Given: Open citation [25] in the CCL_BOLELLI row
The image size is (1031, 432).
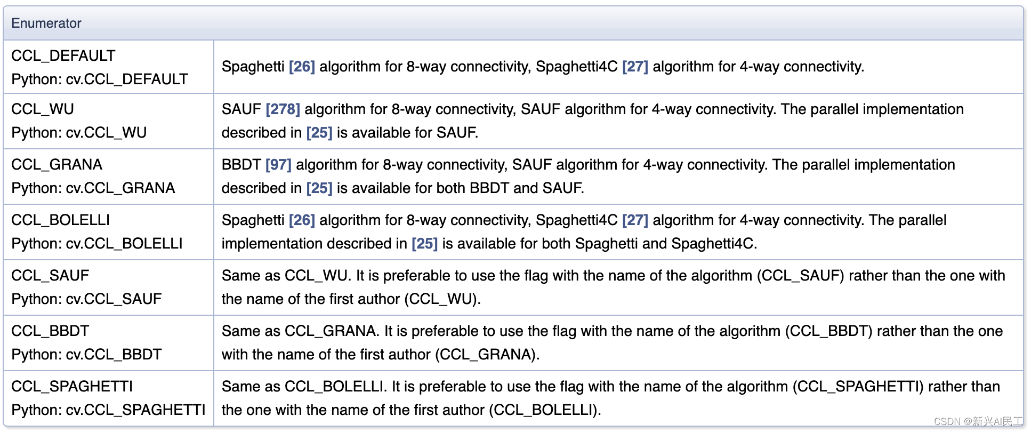Looking at the screenshot, I should [424, 244].
